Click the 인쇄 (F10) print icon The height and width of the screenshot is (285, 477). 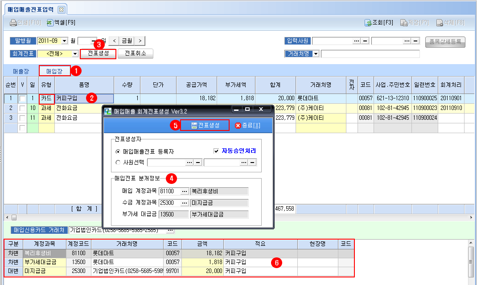click(13, 22)
